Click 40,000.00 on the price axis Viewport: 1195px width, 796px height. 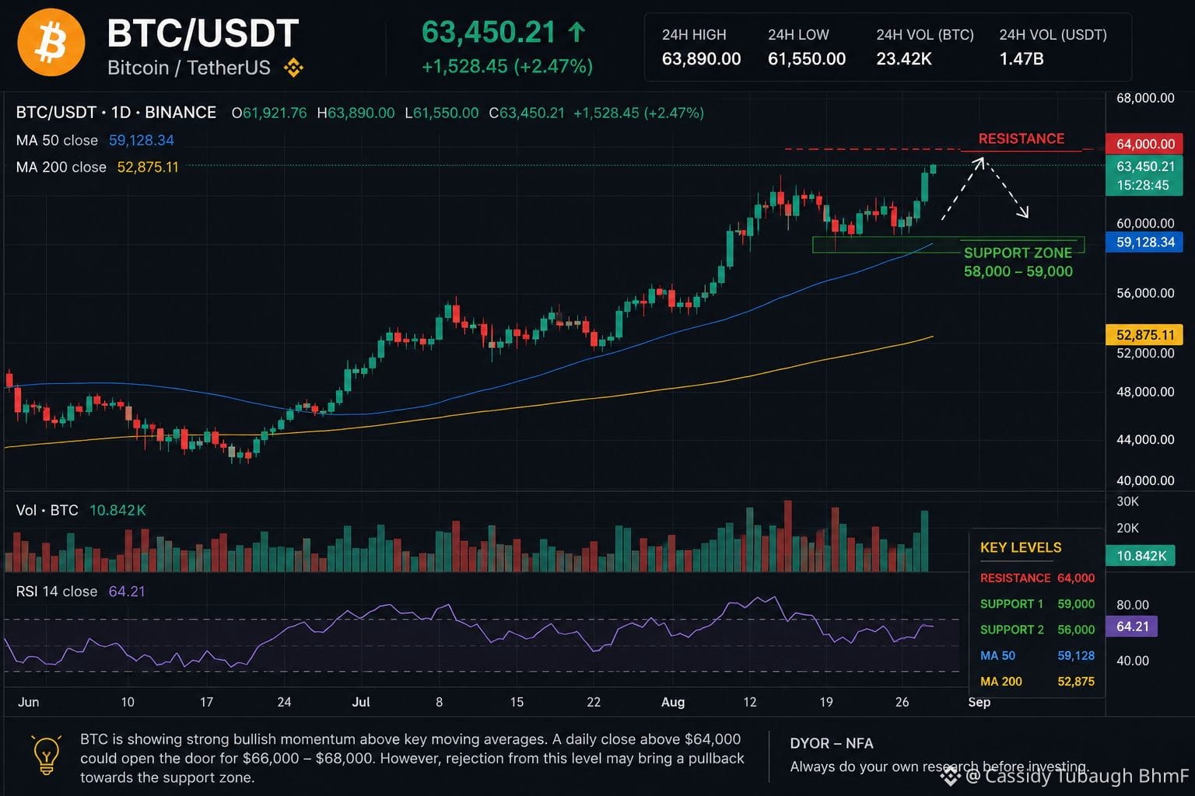1145,480
